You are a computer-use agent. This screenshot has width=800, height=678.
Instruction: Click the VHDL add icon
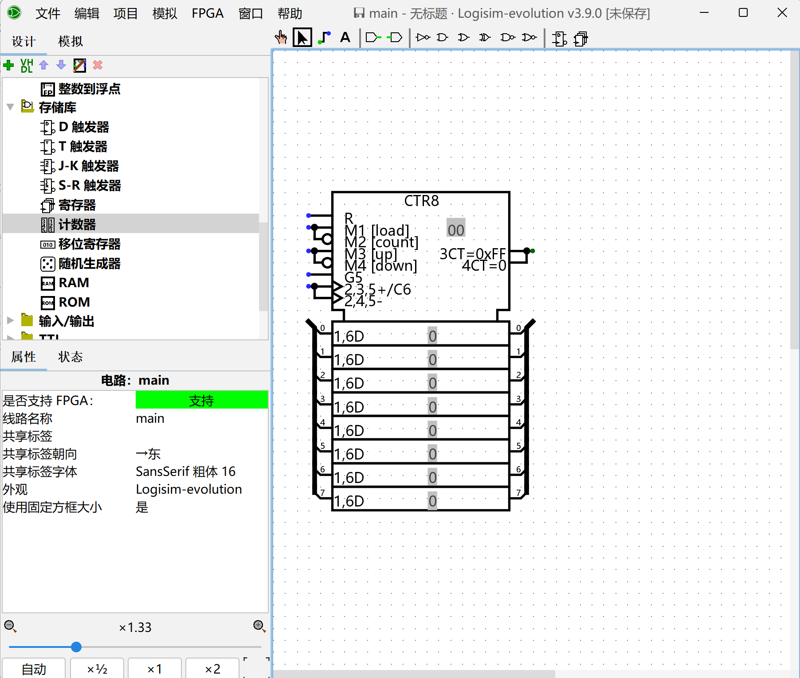click(27, 66)
